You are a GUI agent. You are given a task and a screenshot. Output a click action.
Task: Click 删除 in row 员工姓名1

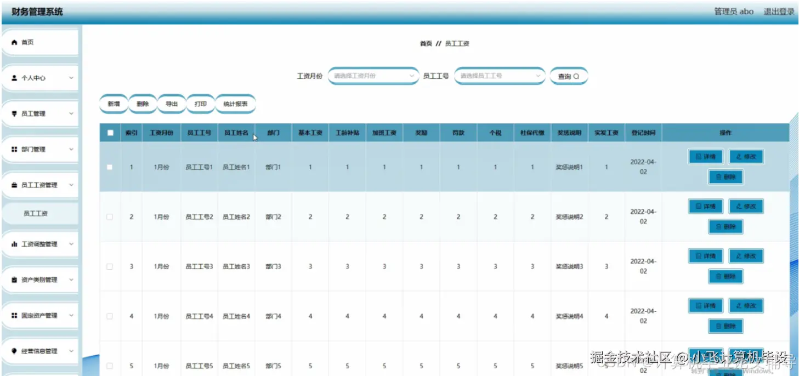[x=726, y=177]
